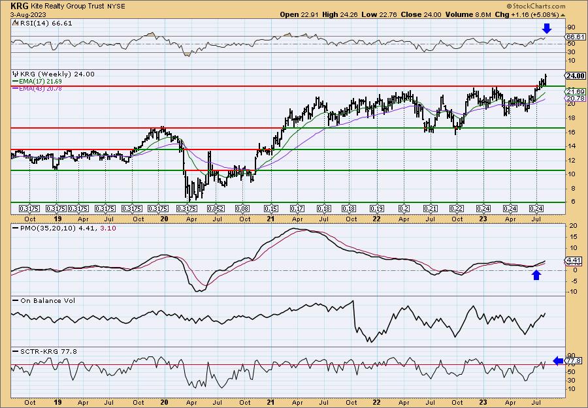Click the 0.22 dividend label
The width and height of the screenshot is (588, 408).
(457, 209)
